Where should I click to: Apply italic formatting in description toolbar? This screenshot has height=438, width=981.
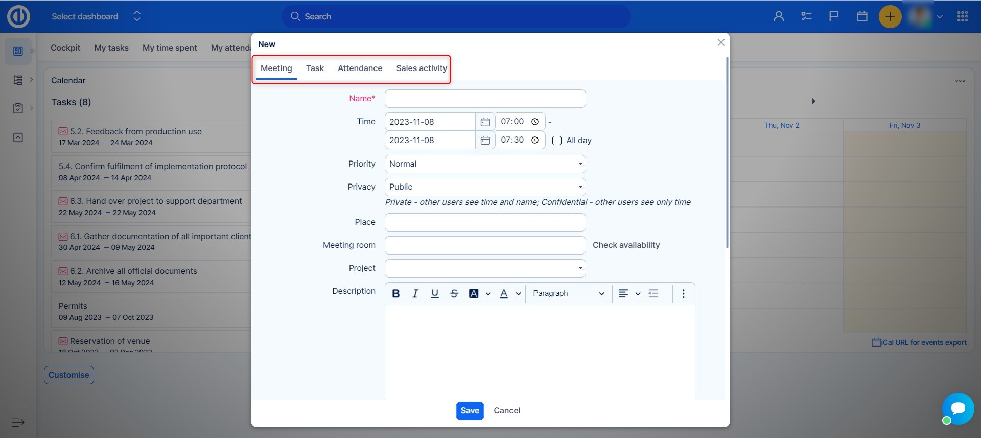click(415, 293)
